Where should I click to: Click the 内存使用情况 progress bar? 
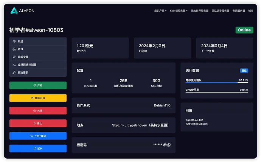(x=217, y=83)
